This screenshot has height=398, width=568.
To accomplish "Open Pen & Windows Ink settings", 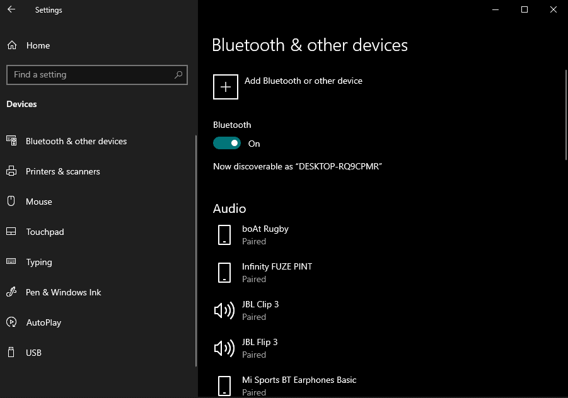I will click(63, 292).
